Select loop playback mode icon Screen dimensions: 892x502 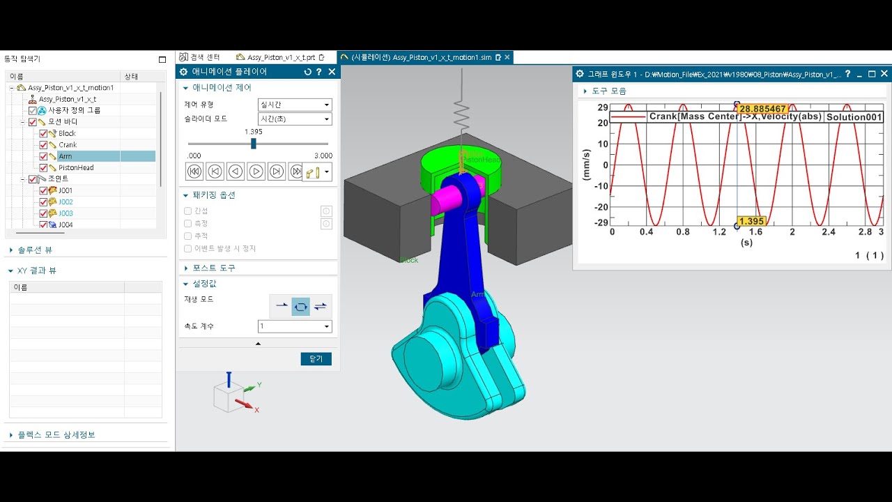(300, 306)
